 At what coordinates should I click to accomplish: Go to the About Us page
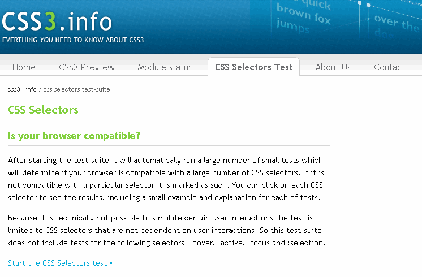pos(333,67)
